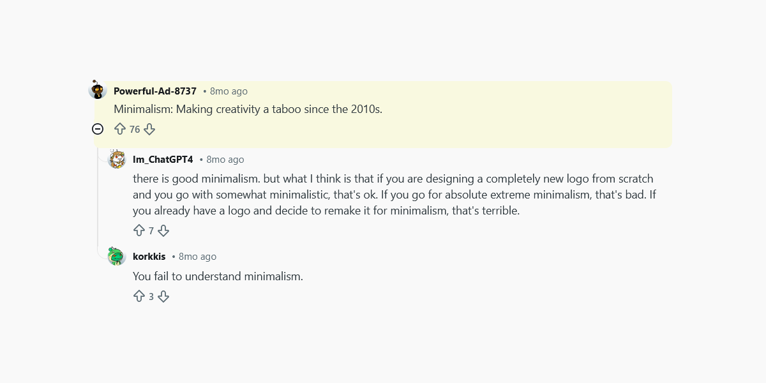Open korkkis's user profile
Image resolution: width=766 pixels, height=383 pixels.
point(149,257)
